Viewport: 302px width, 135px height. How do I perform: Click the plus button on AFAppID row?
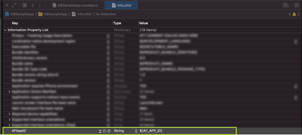click(x=105, y=131)
